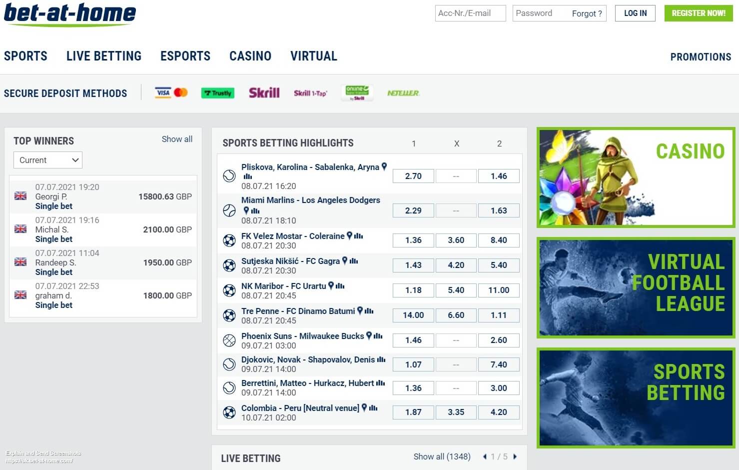This screenshot has width=739, height=470.
Task: Click Single bet under Georgi P.
Action: click(x=54, y=206)
